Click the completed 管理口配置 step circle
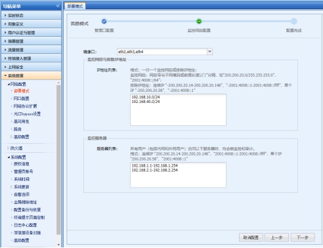Image resolution: width=323 pixels, height=248 pixels. coord(104,21)
